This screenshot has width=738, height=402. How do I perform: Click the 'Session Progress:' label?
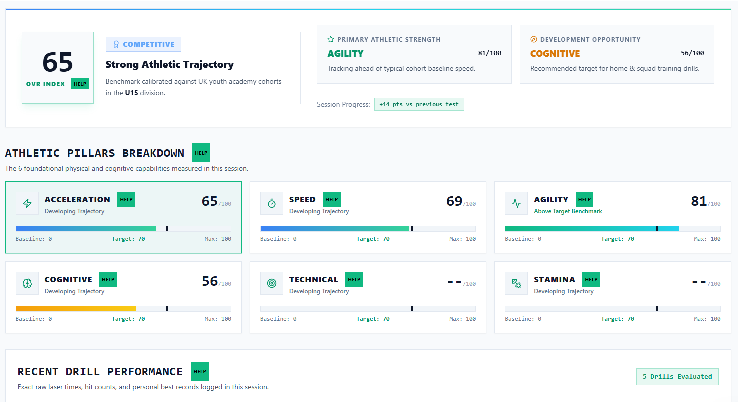point(343,104)
